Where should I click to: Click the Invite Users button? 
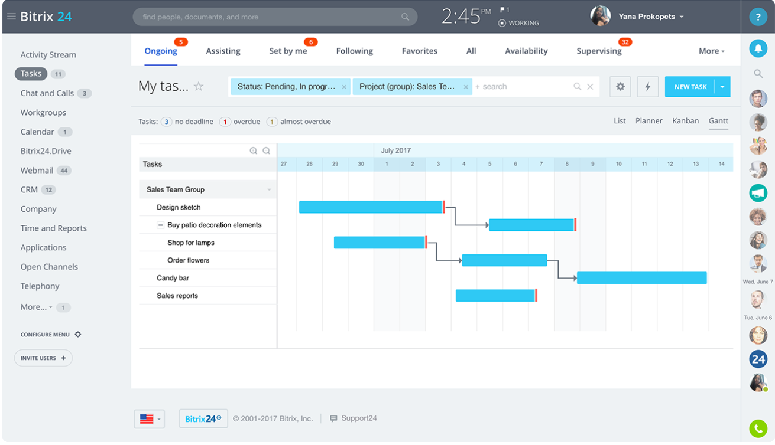[x=43, y=358]
